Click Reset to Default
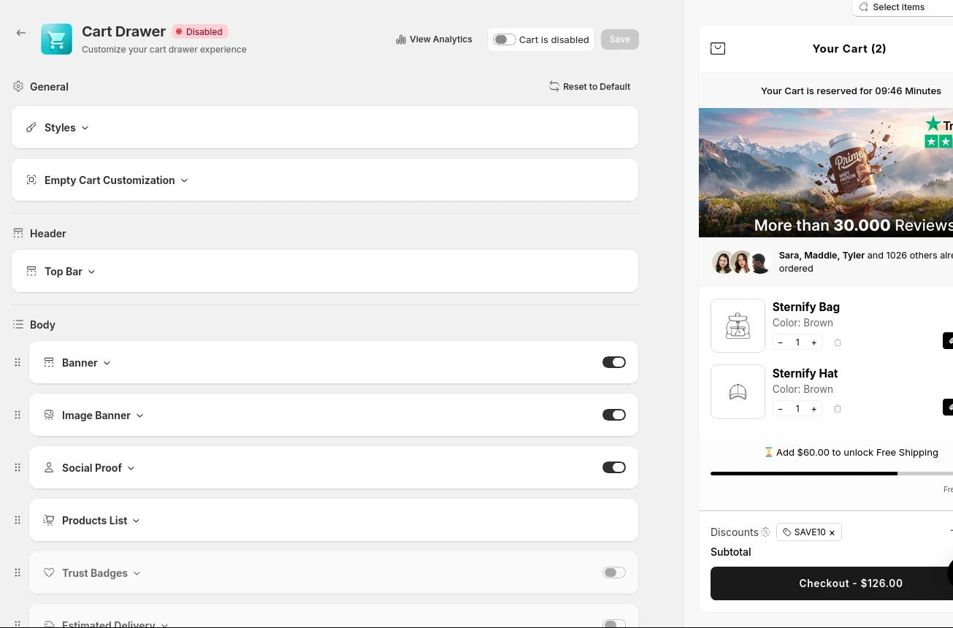This screenshot has height=628, width=953. click(590, 86)
